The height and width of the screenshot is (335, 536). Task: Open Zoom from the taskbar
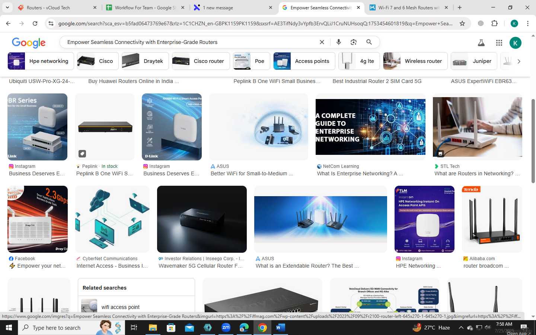226,328
